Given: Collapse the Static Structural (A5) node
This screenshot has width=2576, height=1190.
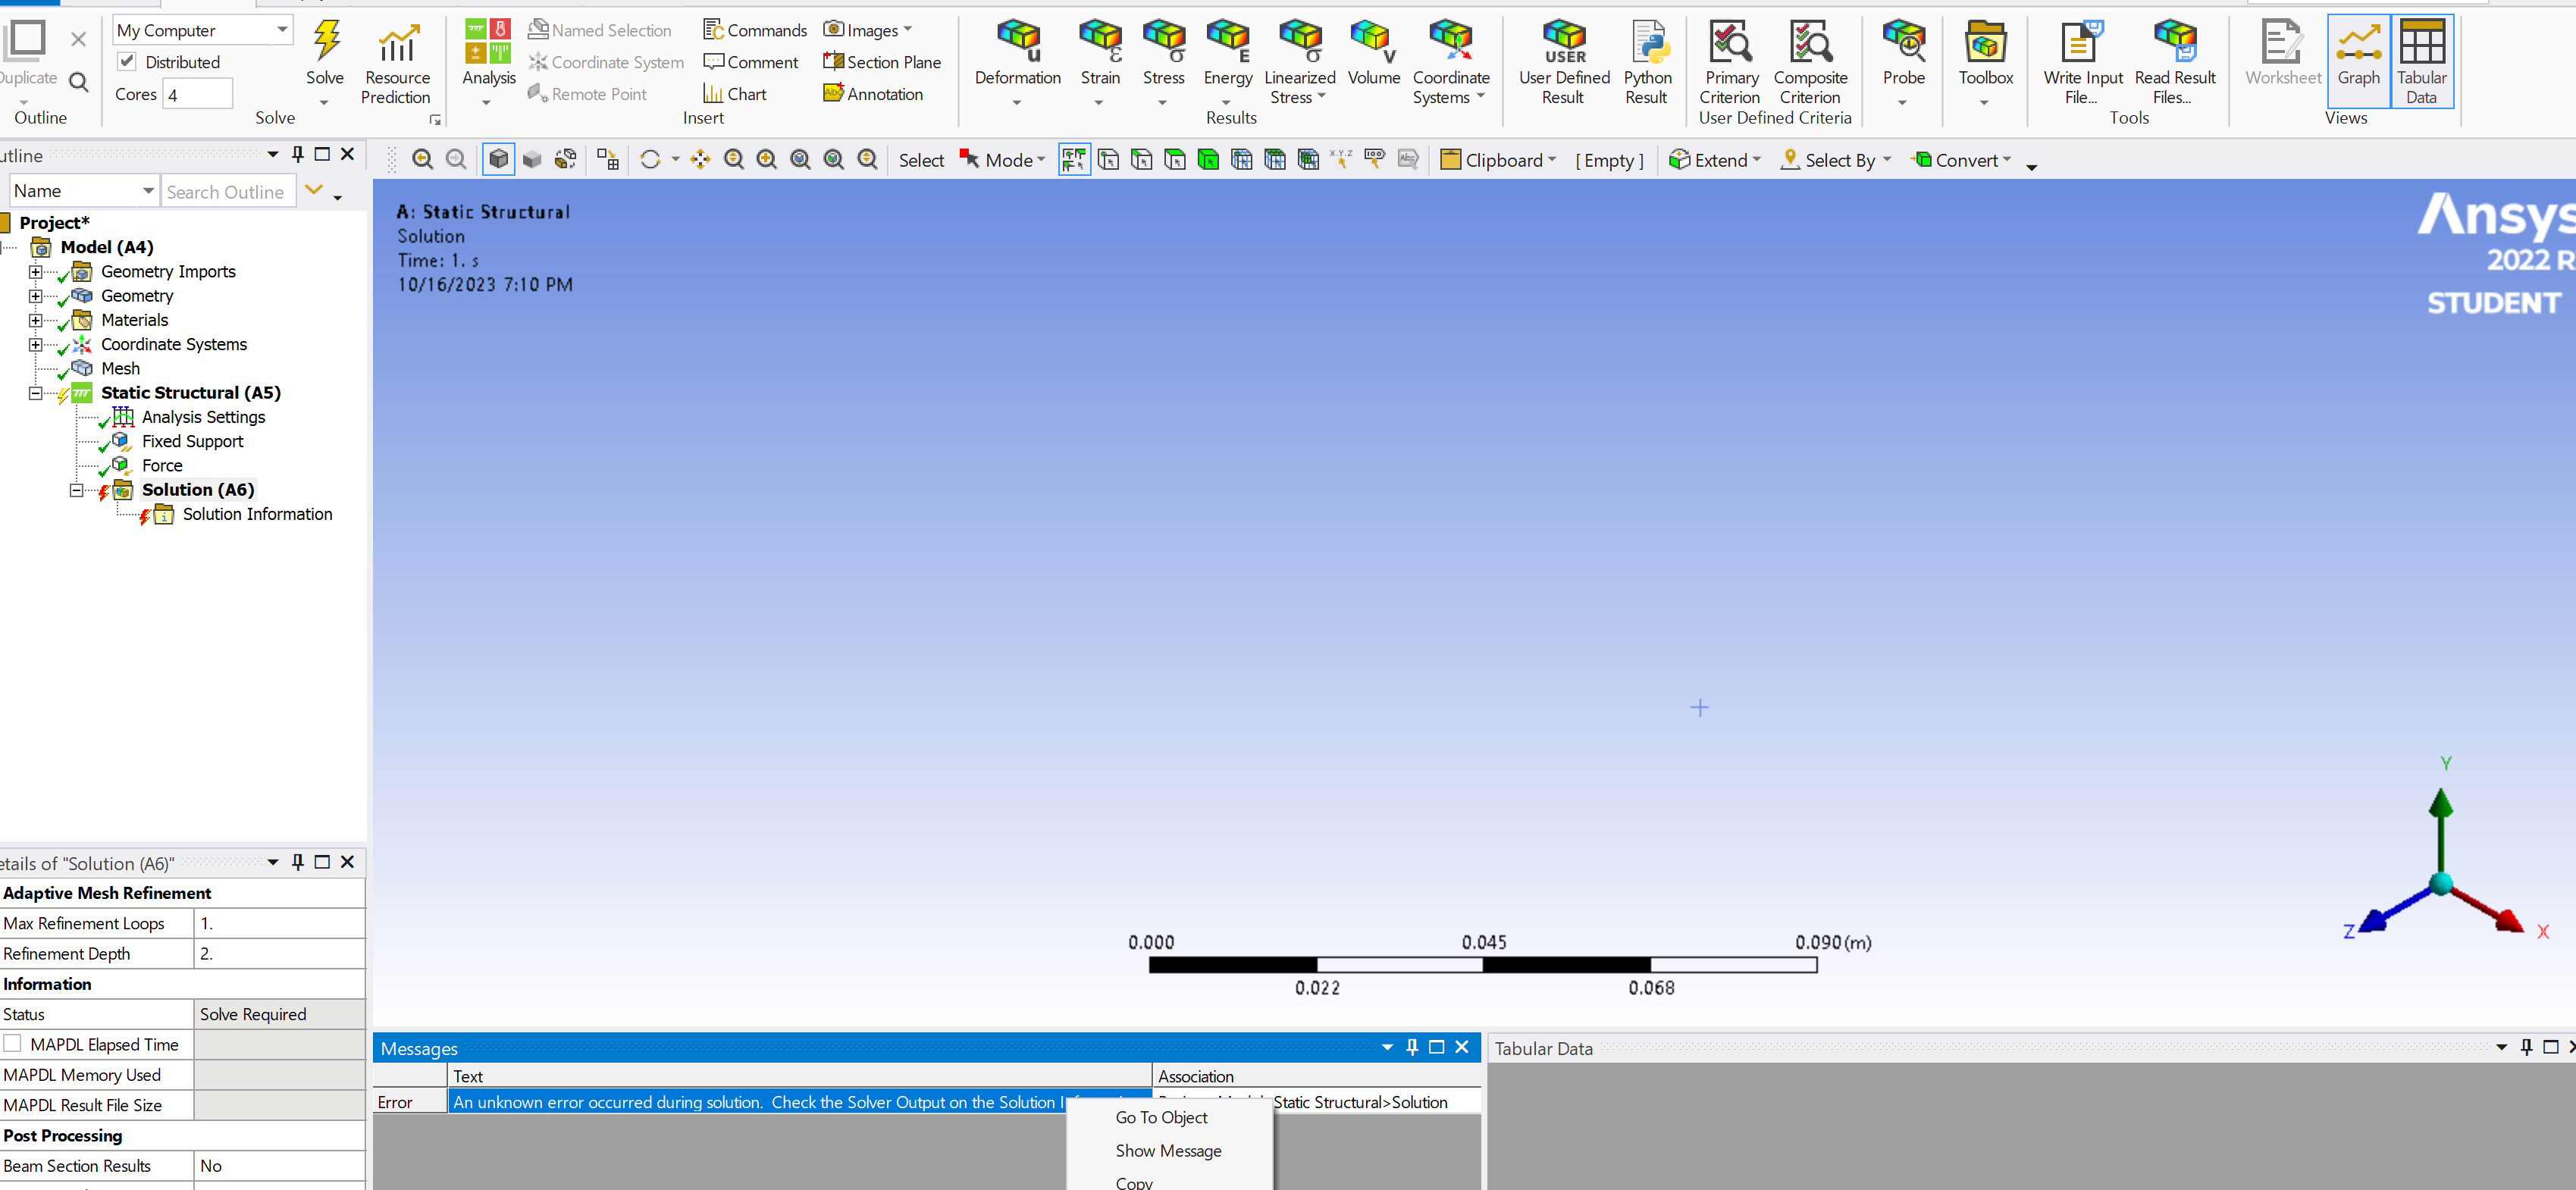Looking at the screenshot, I should (x=36, y=393).
